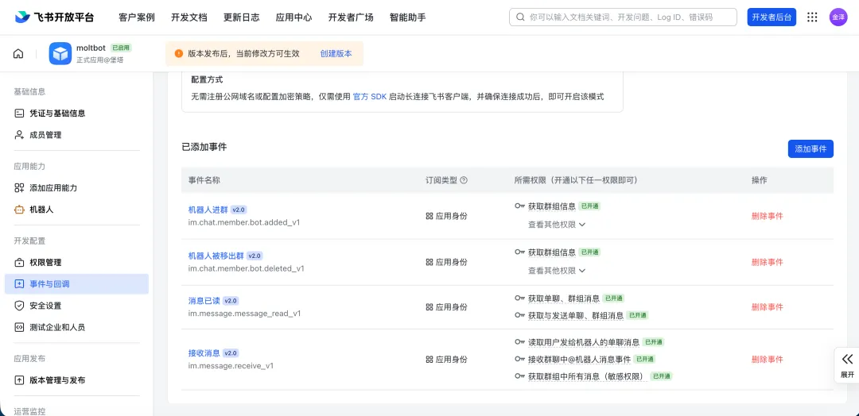Click key icon beside 获取群组中所有消息

coord(520,376)
